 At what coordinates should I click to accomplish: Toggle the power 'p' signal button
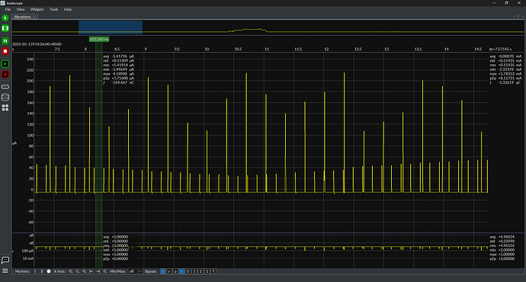coord(175,271)
